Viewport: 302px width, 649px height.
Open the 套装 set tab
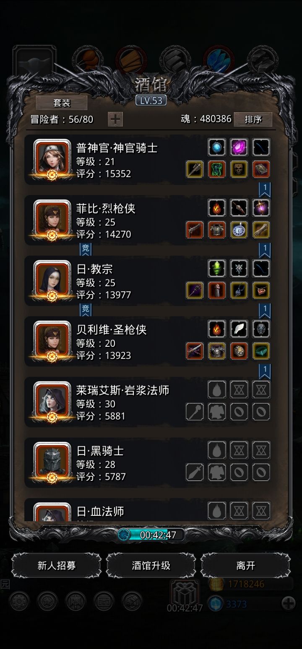click(62, 103)
